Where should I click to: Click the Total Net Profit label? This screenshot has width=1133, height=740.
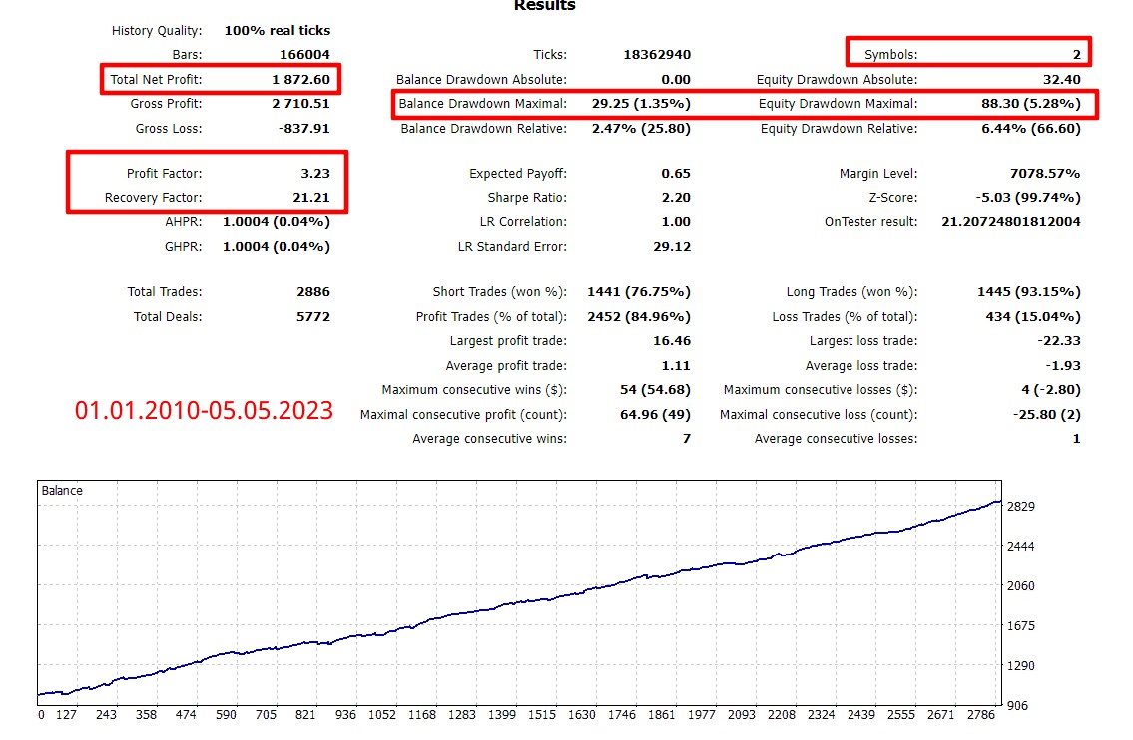pyautogui.click(x=156, y=80)
